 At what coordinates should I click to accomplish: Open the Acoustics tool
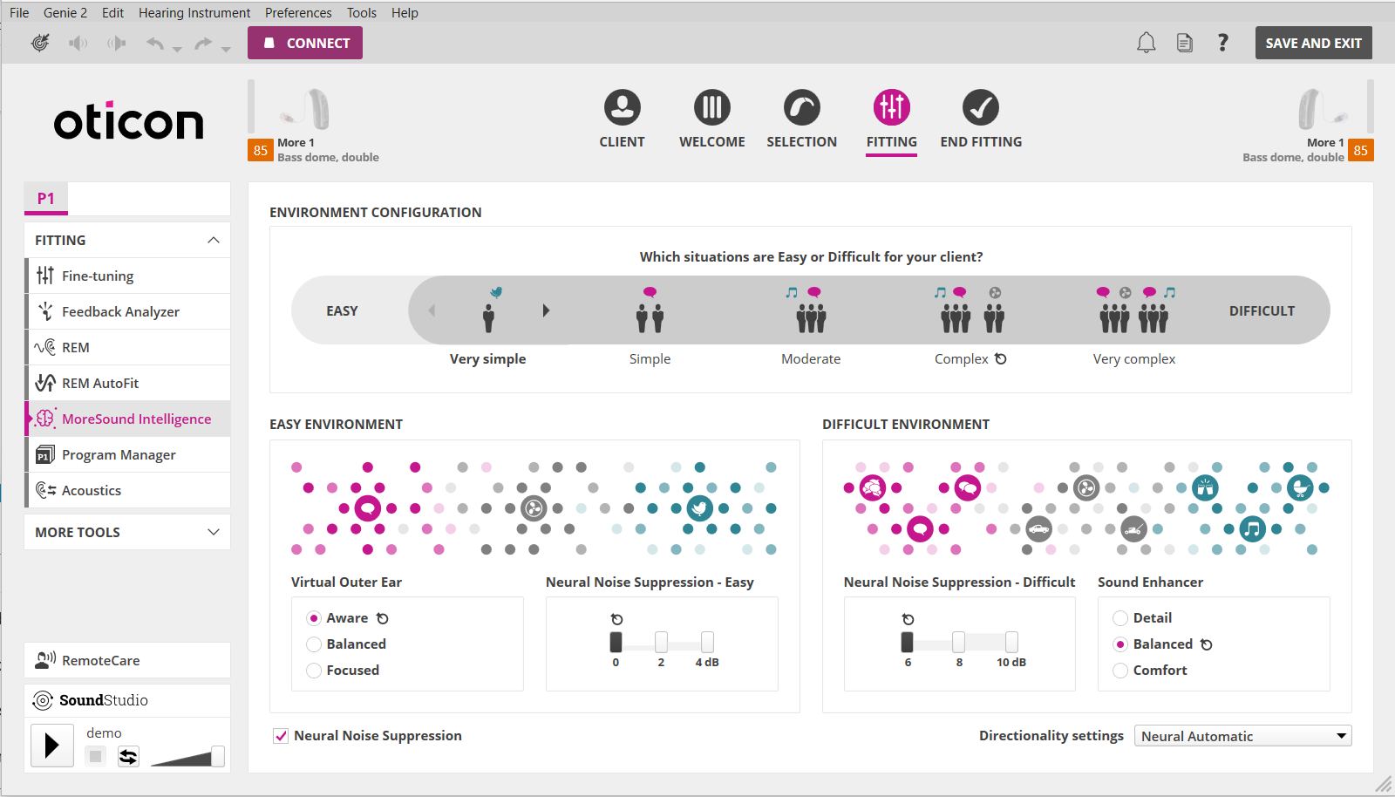pos(128,490)
